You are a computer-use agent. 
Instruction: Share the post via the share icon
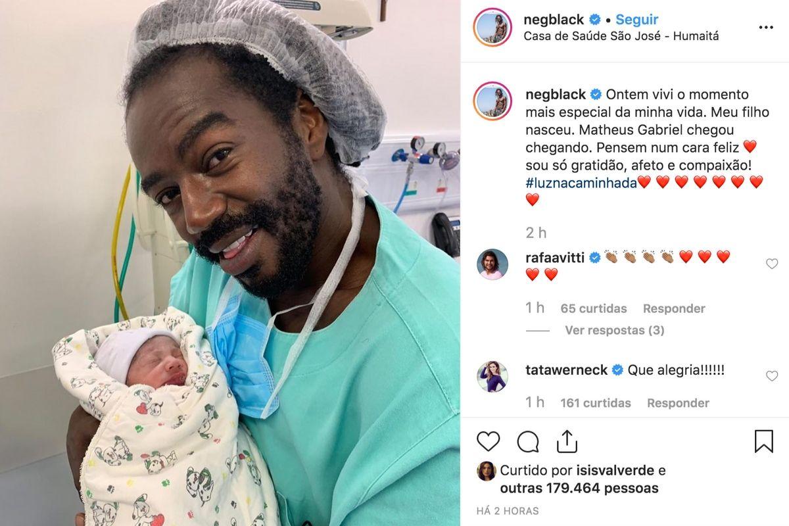(x=567, y=441)
